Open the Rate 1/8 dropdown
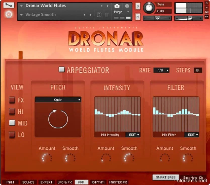The height and width of the screenshot is (185, 210). click(161, 70)
